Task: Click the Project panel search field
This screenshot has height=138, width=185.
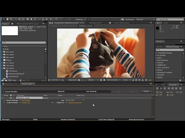Action: (x=24, y=43)
